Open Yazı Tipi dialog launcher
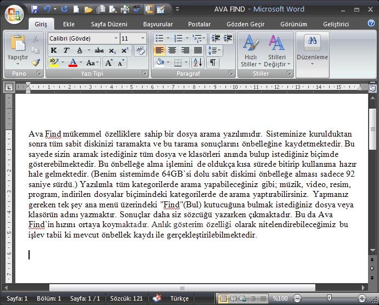 pyautogui.click(x=144, y=73)
